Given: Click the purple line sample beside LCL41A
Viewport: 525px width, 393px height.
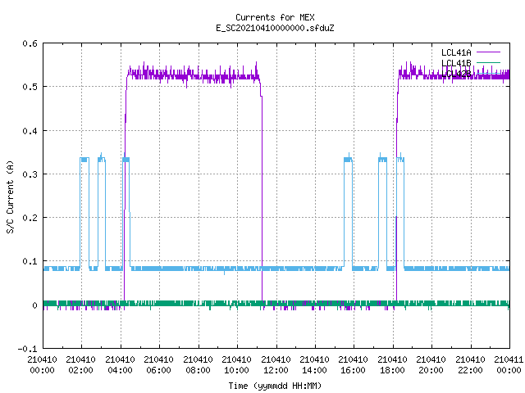Looking at the screenshot, I should (x=489, y=52).
